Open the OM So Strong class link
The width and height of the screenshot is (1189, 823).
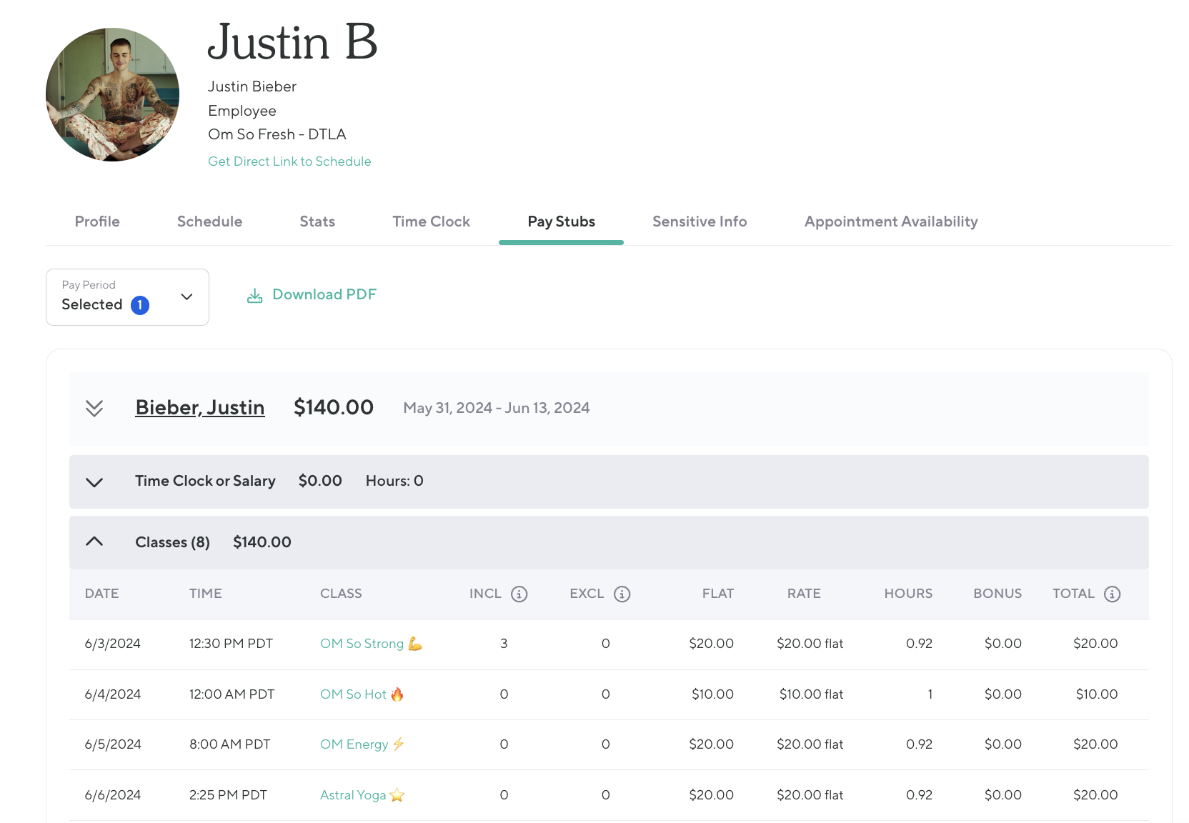(362, 644)
